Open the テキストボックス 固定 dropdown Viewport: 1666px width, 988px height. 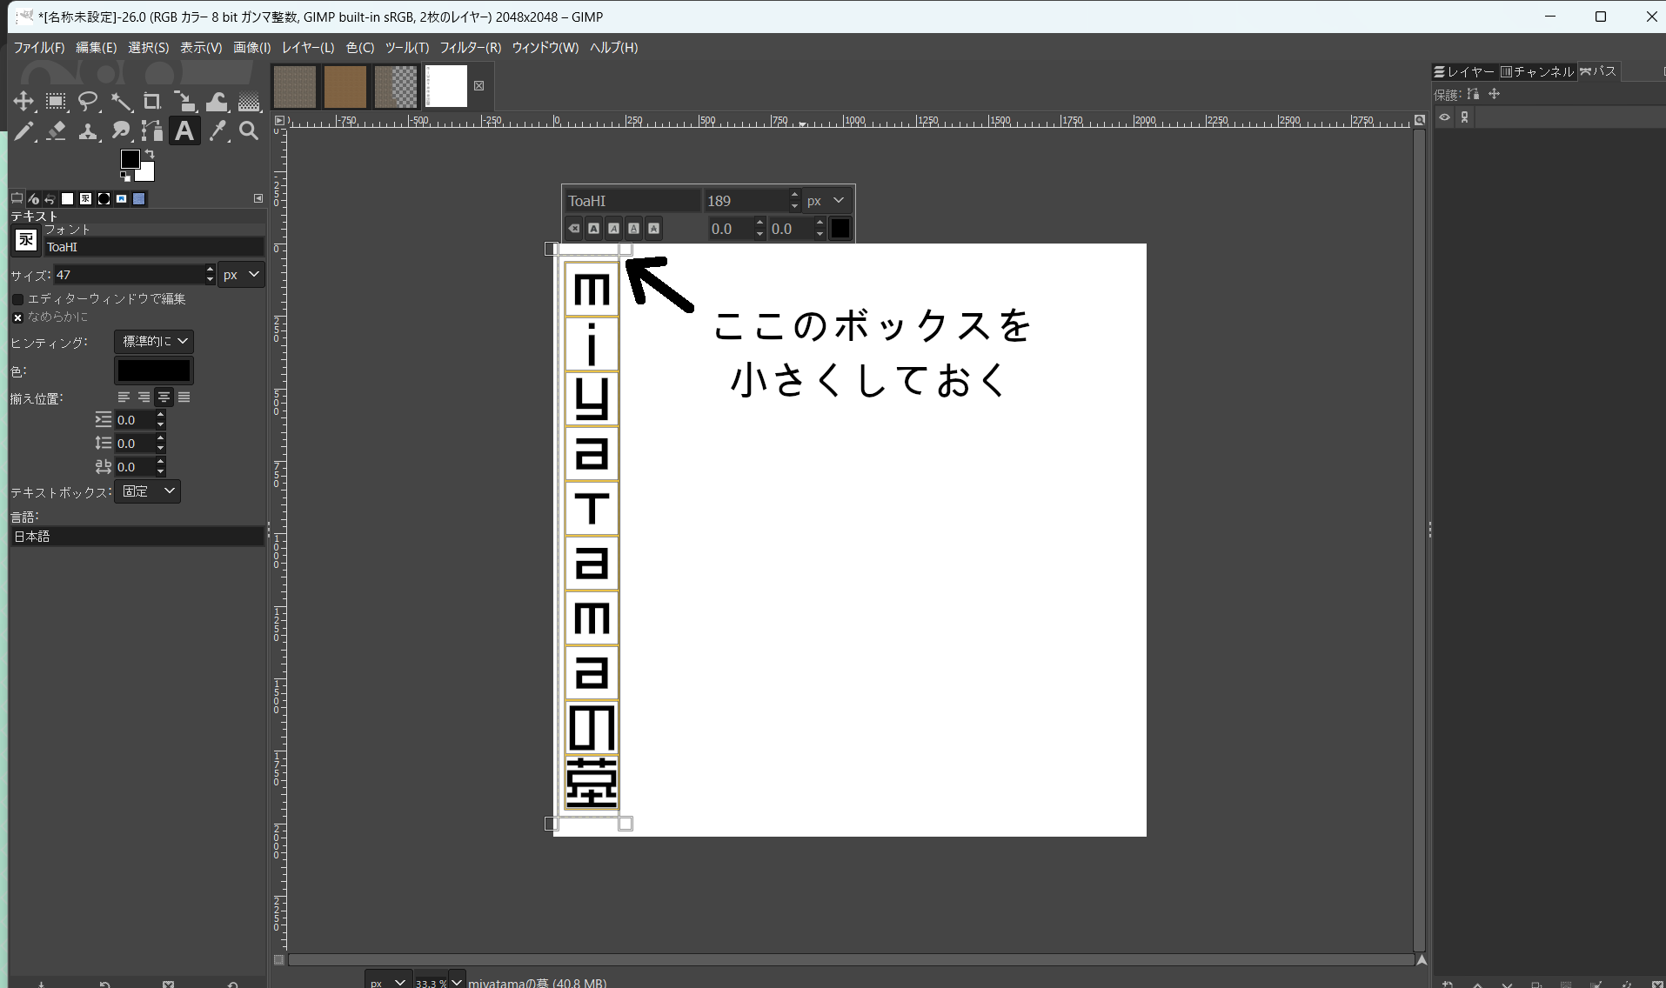[147, 491]
